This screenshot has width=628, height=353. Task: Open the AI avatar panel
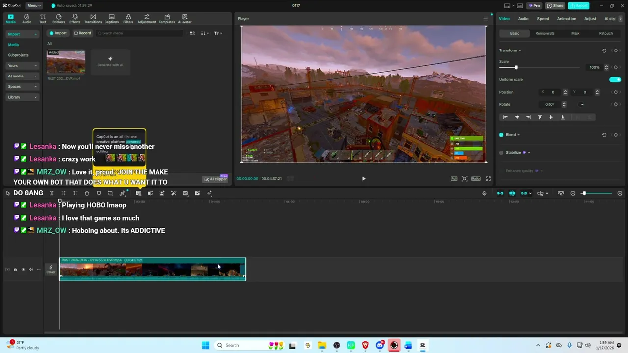point(184,19)
